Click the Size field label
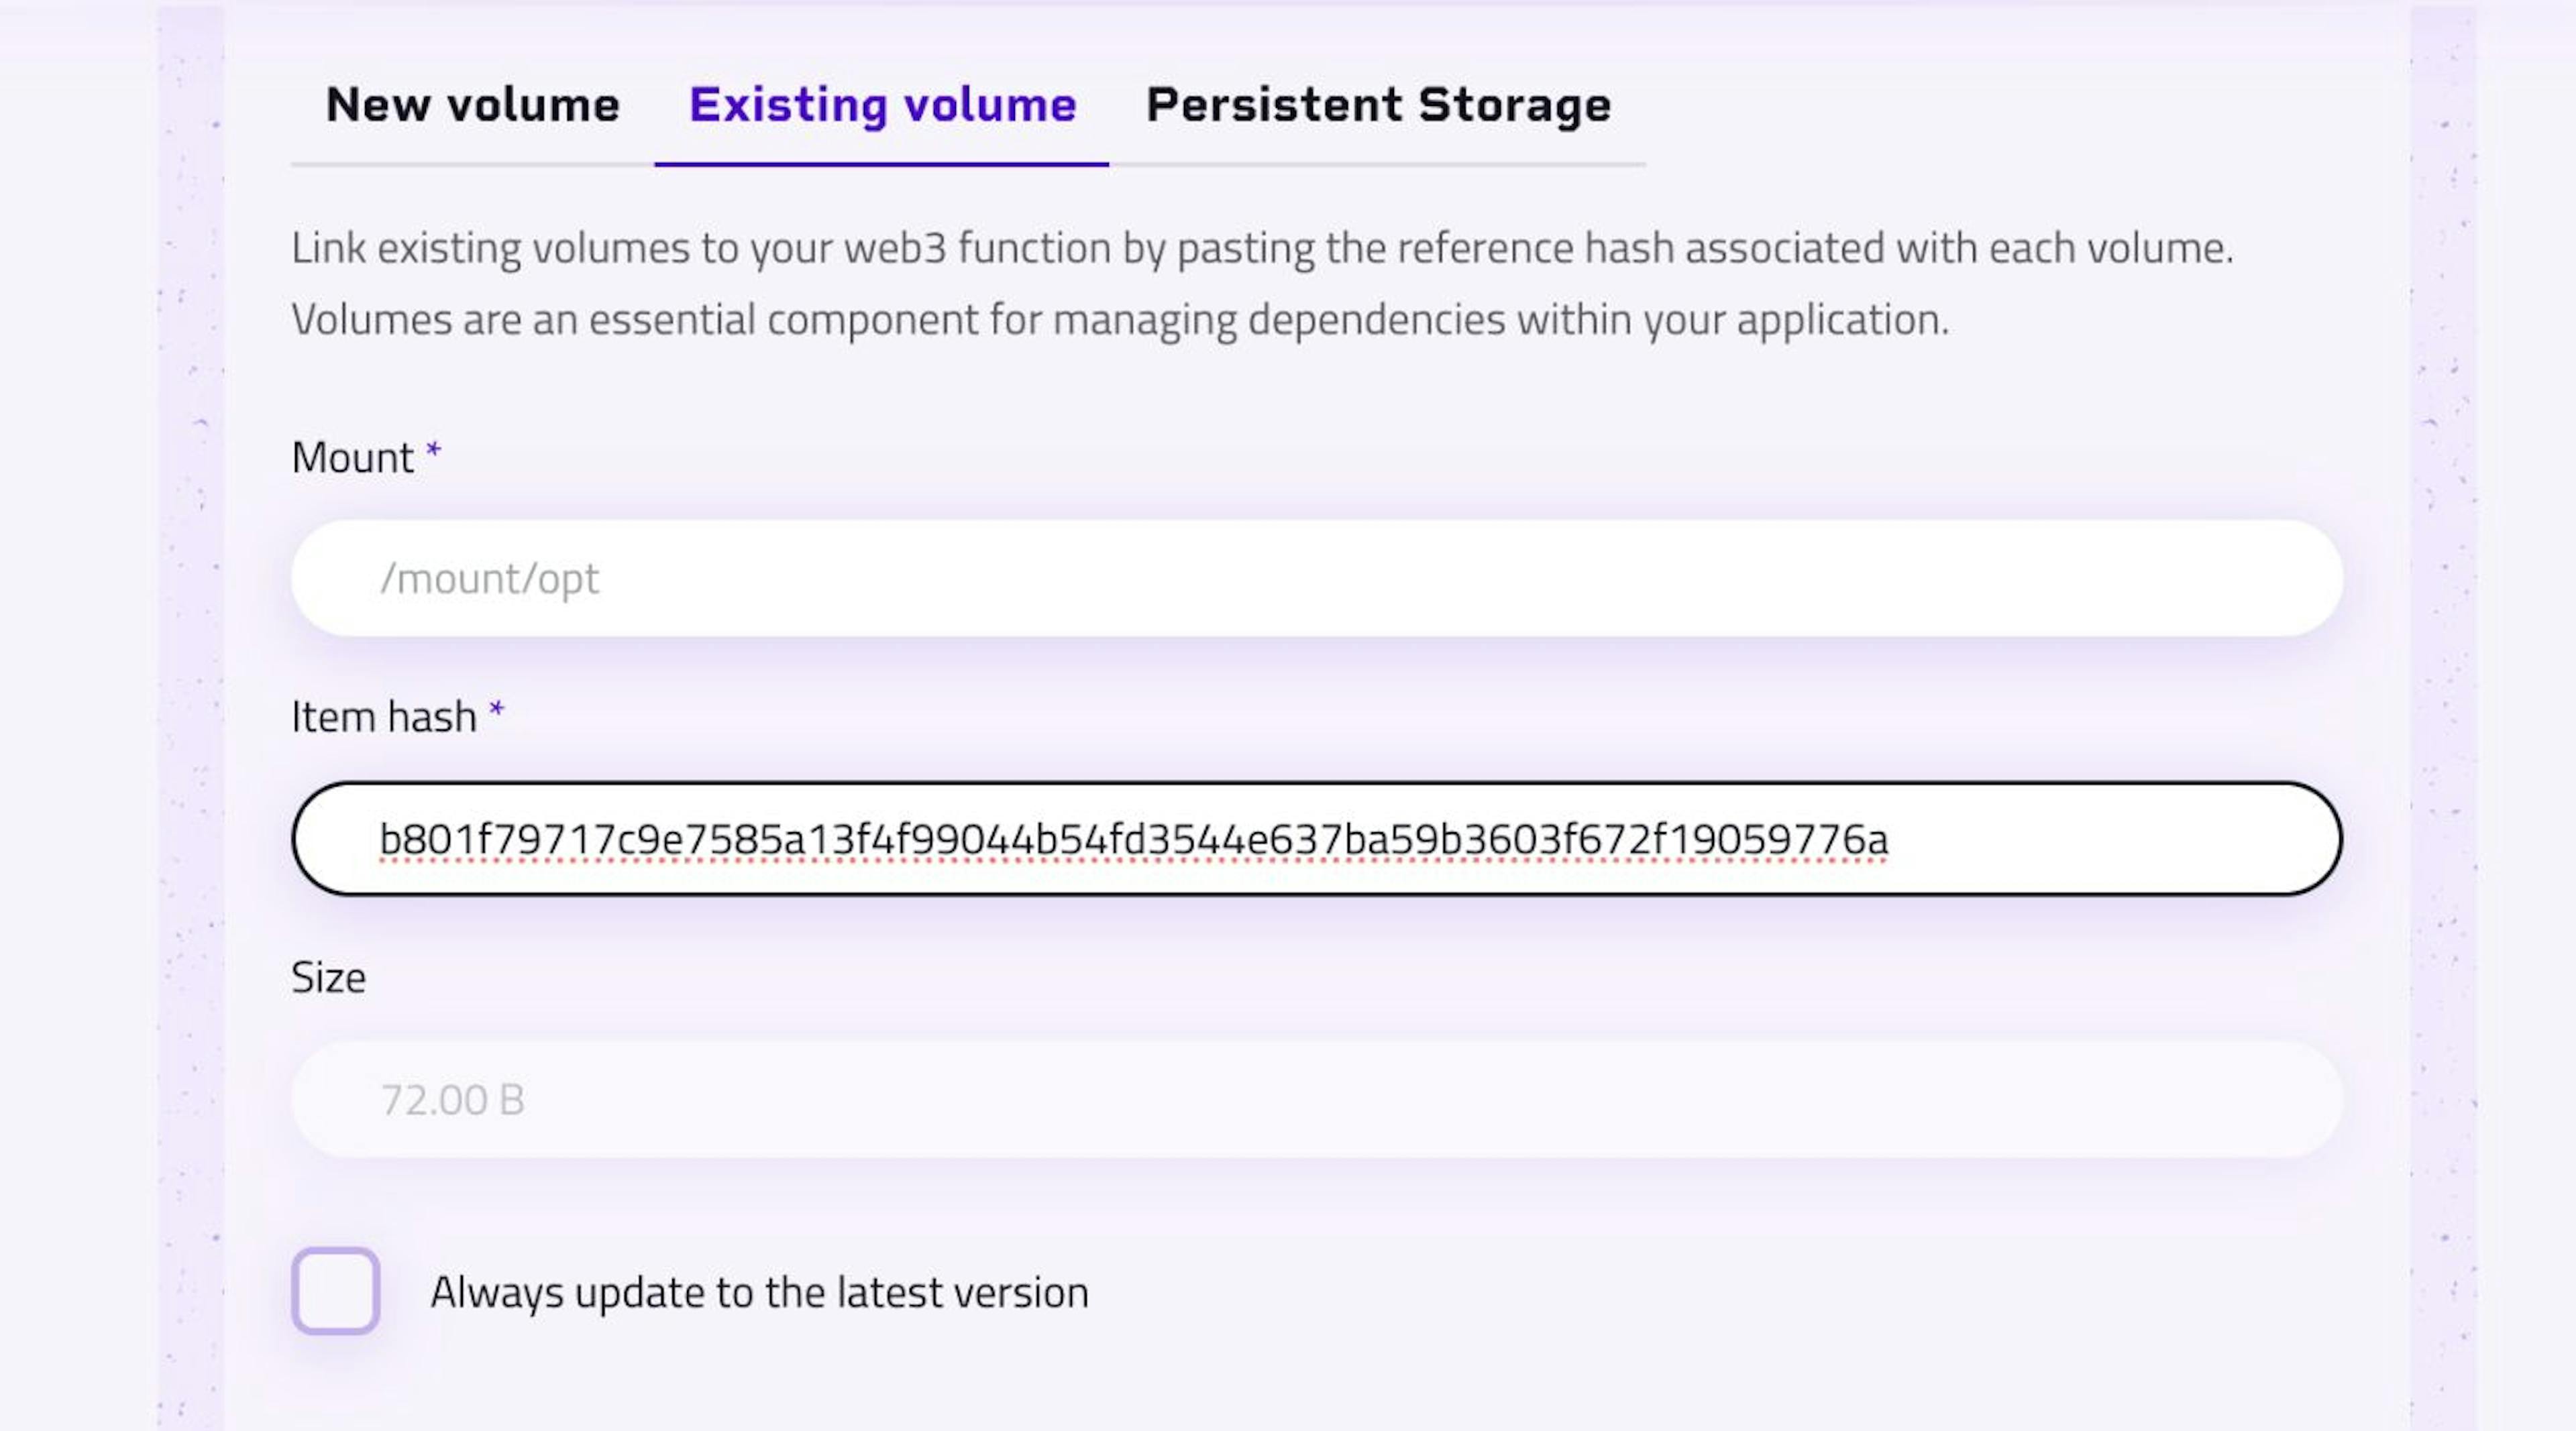 (x=328, y=977)
